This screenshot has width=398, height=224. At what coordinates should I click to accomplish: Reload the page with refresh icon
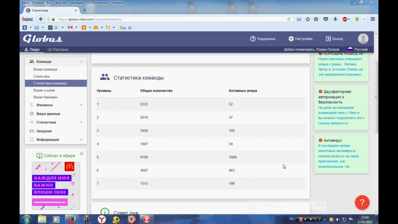(289, 19)
